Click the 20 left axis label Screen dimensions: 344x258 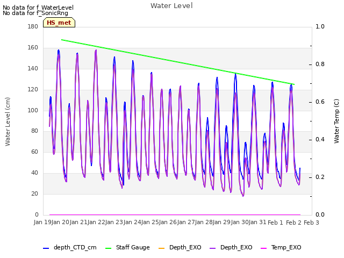pos(34,193)
